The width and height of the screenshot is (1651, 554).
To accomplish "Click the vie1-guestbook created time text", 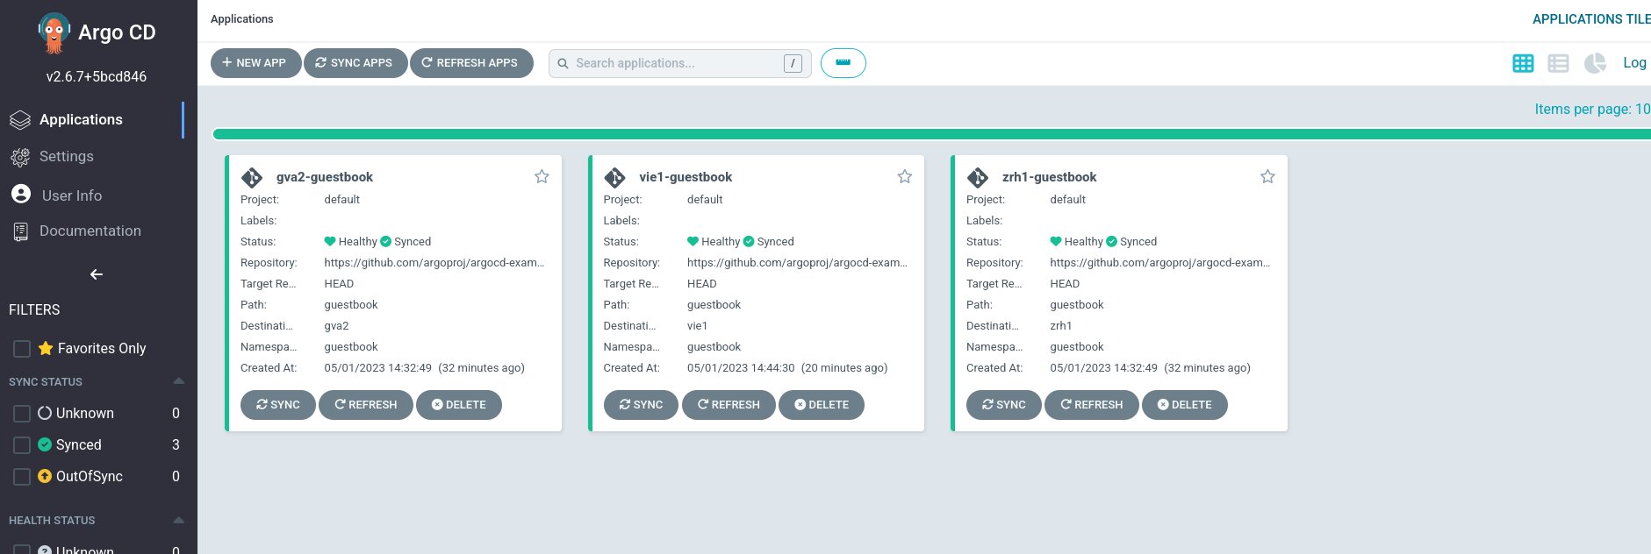I will pyautogui.click(x=787, y=368).
